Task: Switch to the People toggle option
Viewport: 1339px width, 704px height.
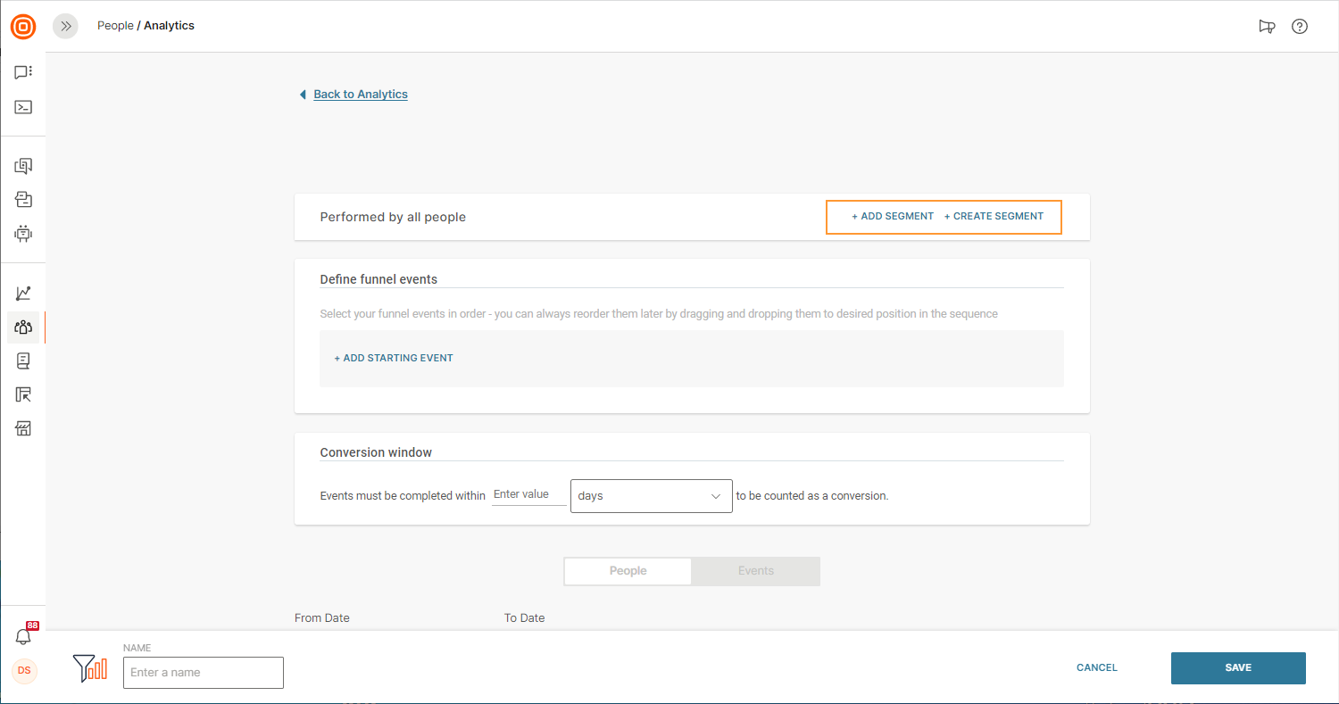Action: [628, 571]
